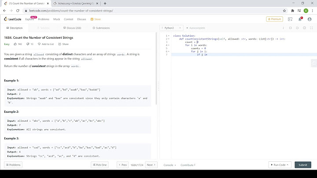Viewport: 317px width, 178px height.
Task: Expand the Console panel
Action: coord(170,165)
